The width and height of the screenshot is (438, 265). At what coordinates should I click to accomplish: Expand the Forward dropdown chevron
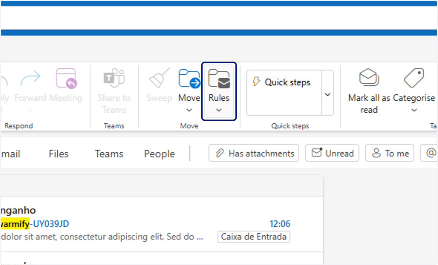point(30,110)
